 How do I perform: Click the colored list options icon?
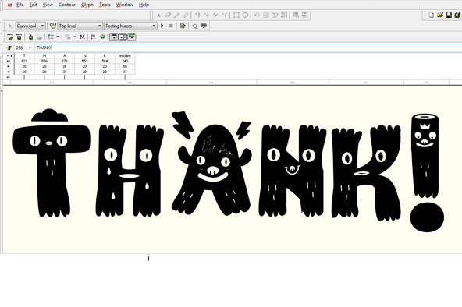pos(51,37)
